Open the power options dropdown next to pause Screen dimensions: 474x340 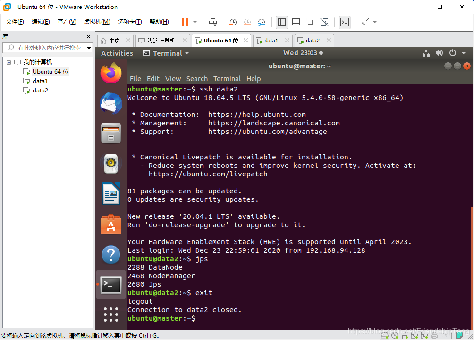click(x=195, y=22)
